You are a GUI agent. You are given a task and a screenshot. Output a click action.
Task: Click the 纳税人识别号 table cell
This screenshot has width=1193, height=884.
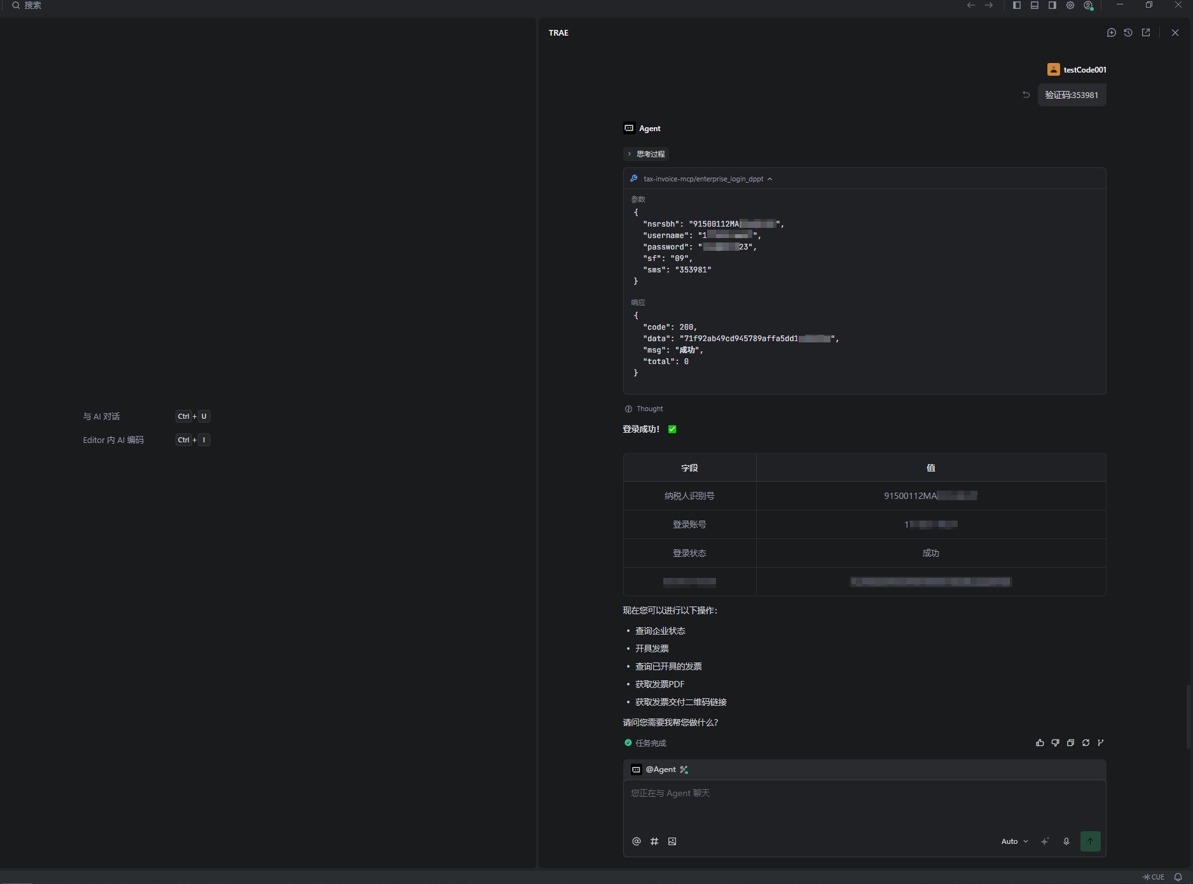point(689,496)
